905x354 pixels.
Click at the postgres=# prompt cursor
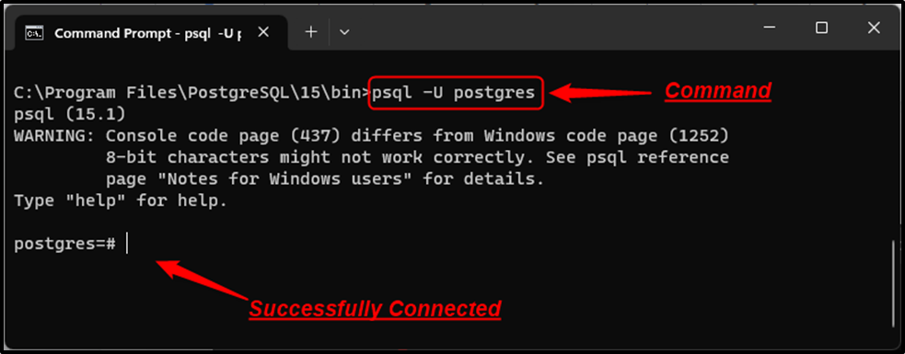(x=127, y=245)
